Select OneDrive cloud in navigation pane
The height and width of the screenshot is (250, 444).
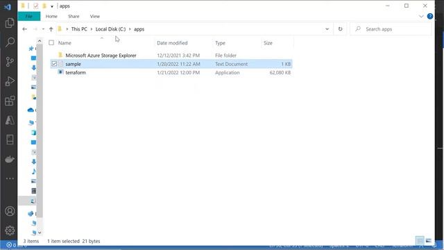[31, 110]
